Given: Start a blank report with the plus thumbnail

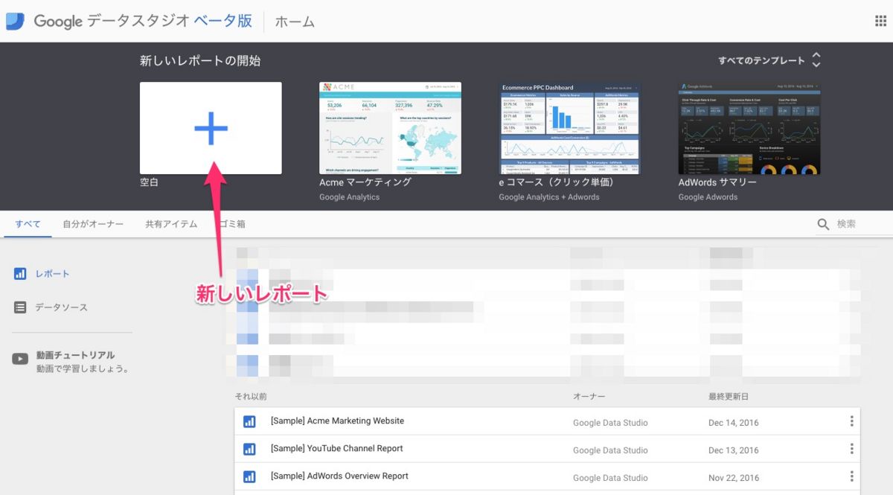Looking at the screenshot, I should (211, 128).
